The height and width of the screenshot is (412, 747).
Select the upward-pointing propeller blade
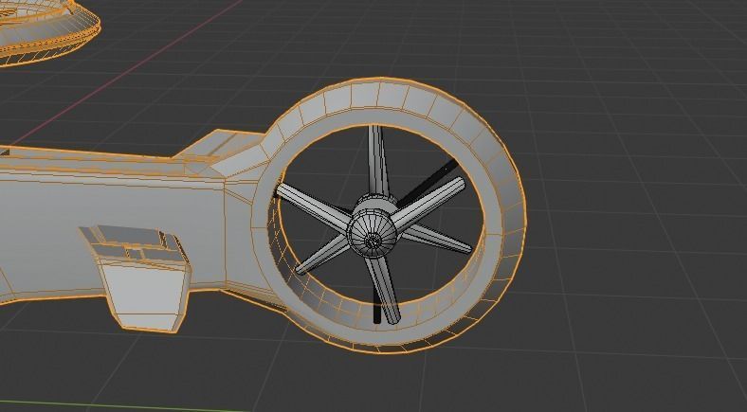[377, 162]
